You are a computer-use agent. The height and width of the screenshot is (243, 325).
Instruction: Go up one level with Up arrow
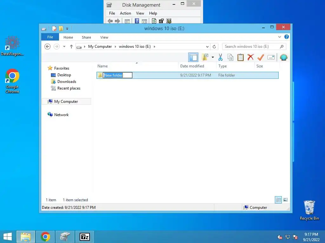click(71, 47)
